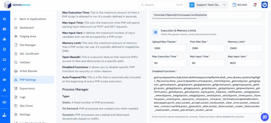Click the SSL Certificate padlock icon

click(x=16, y=54)
